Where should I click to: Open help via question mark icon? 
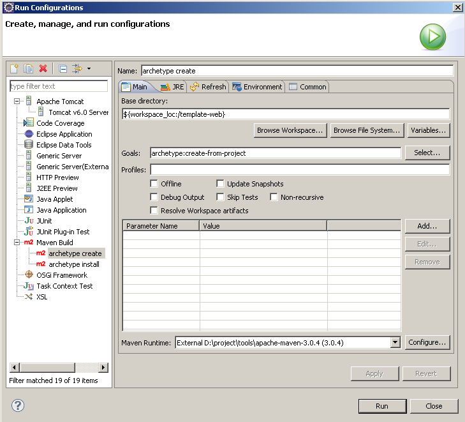[x=18, y=405]
